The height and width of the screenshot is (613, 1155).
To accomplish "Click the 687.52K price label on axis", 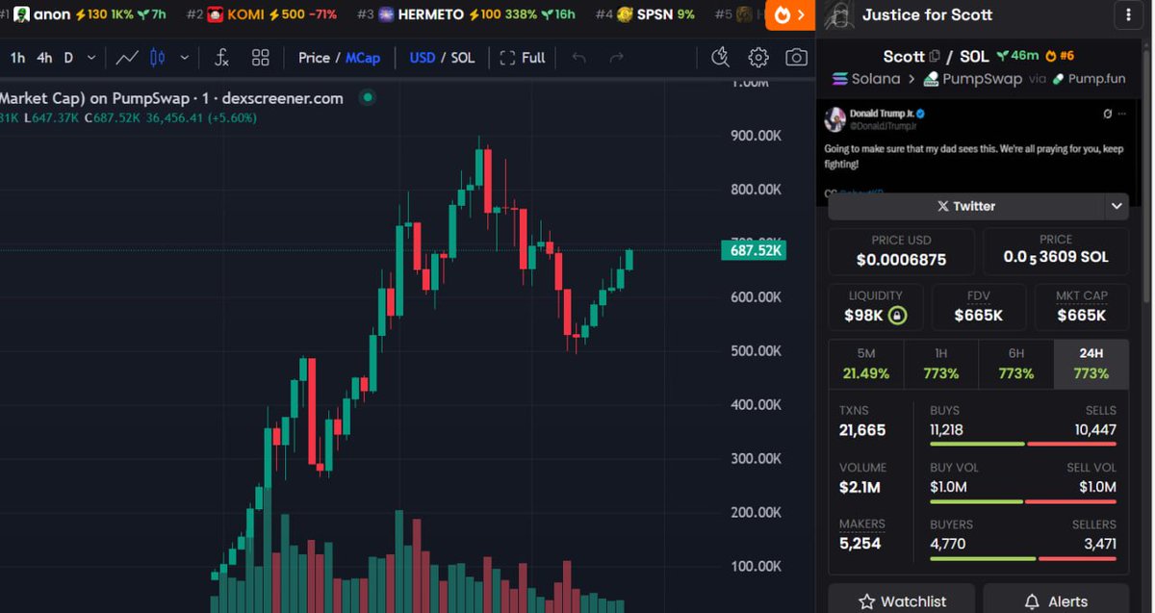I will point(753,250).
